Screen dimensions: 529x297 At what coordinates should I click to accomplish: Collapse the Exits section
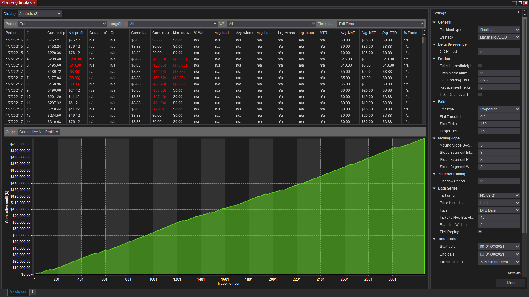[x=434, y=102]
